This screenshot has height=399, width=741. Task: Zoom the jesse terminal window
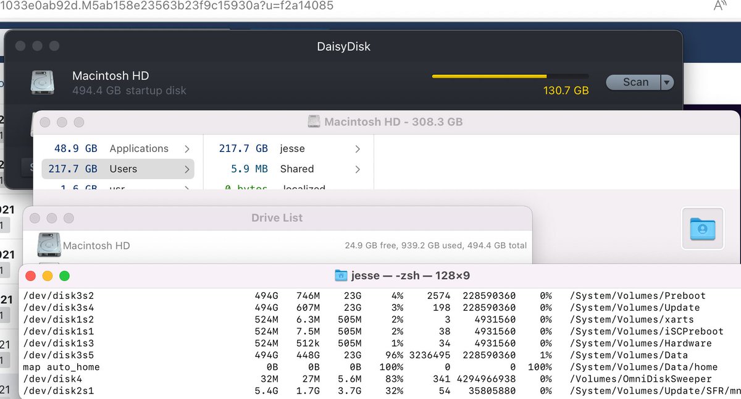click(64, 276)
